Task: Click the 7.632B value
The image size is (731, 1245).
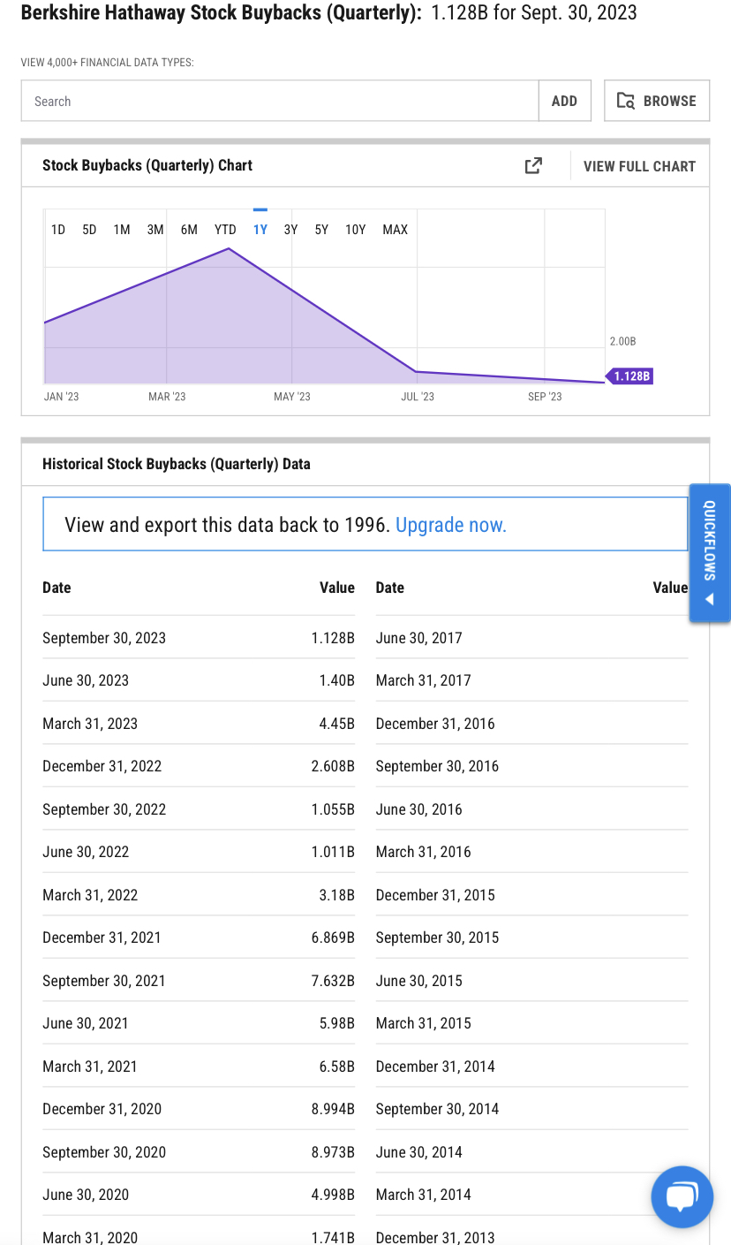Action: click(333, 981)
